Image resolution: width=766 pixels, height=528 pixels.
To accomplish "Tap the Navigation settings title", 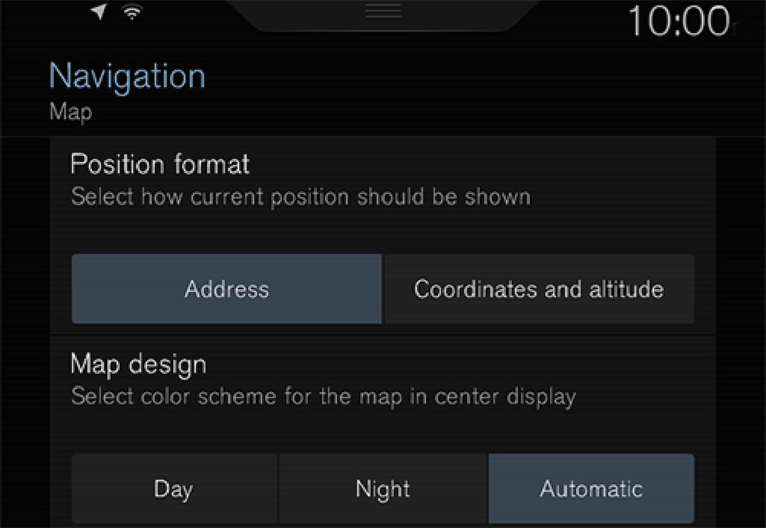I will pos(127,76).
